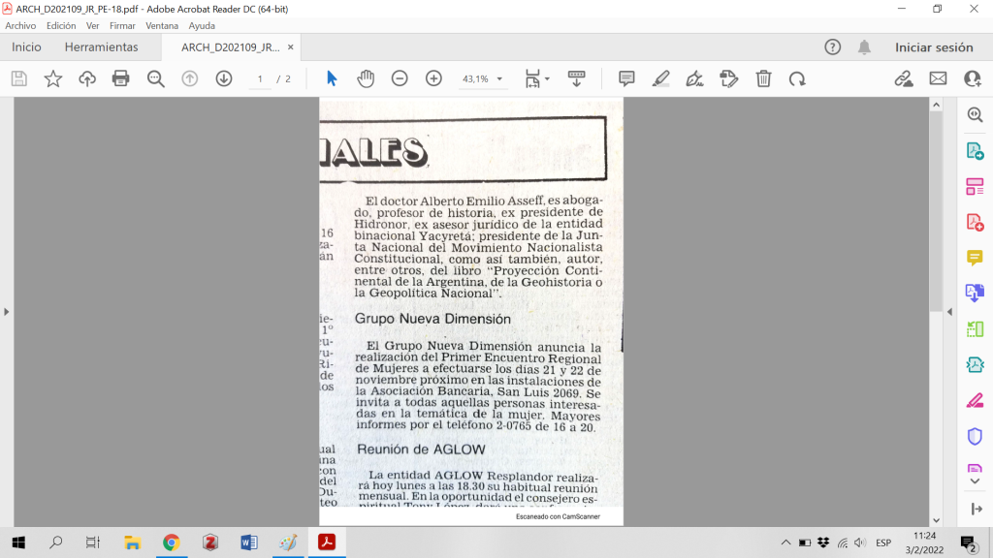993x558 pixels.
Task: Rotate the page with rotate icon
Action: point(797,78)
